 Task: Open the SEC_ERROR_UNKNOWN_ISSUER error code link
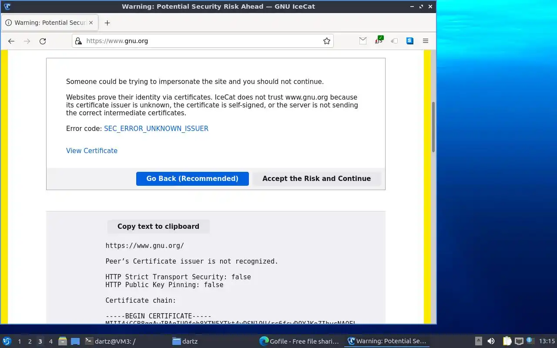[x=156, y=129]
